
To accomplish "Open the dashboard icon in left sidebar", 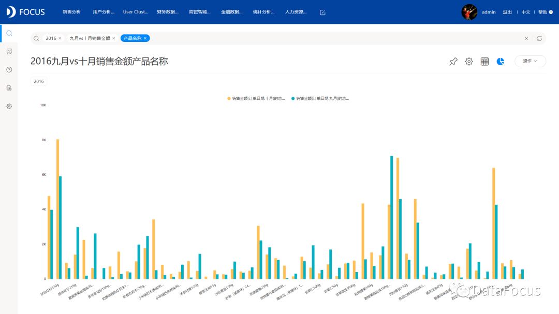I will click(x=9, y=51).
